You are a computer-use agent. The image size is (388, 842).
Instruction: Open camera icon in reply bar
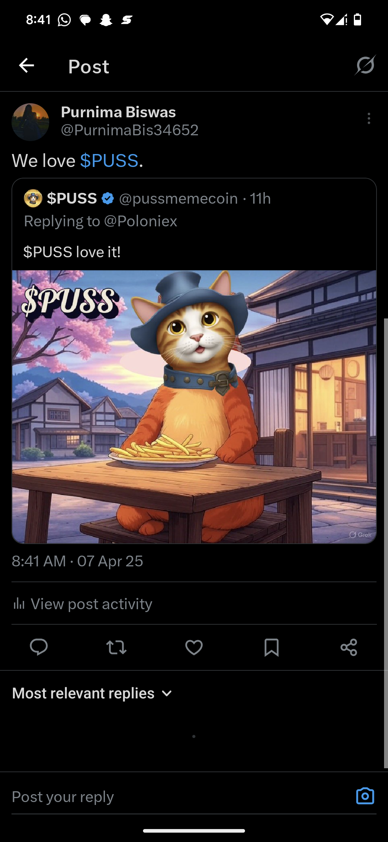click(365, 796)
